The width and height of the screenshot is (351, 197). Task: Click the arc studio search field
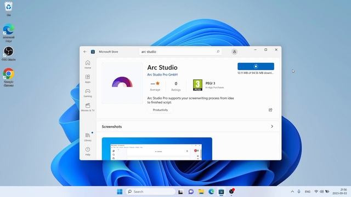click(180, 51)
